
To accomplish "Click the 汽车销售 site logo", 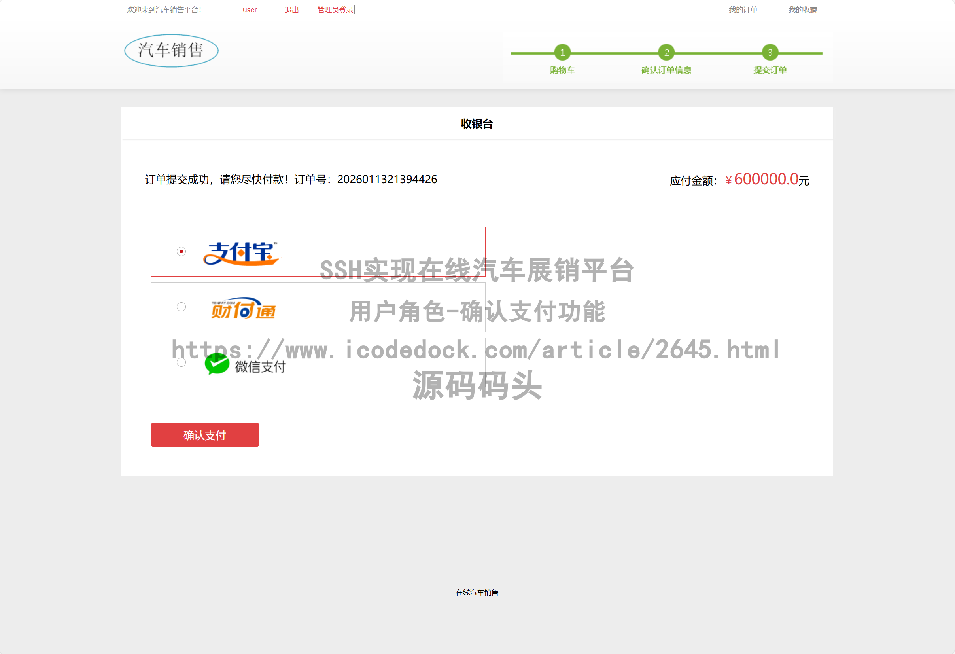I will coord(170,50).
